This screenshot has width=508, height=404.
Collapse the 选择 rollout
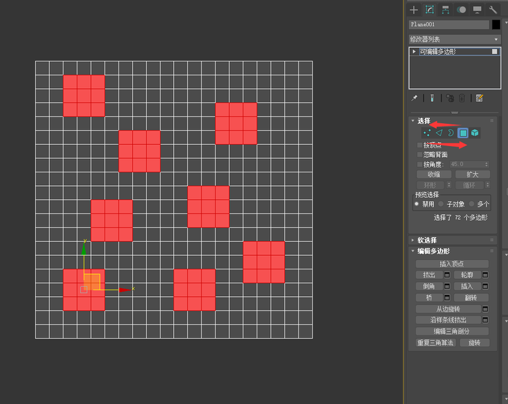click(413, 121)
